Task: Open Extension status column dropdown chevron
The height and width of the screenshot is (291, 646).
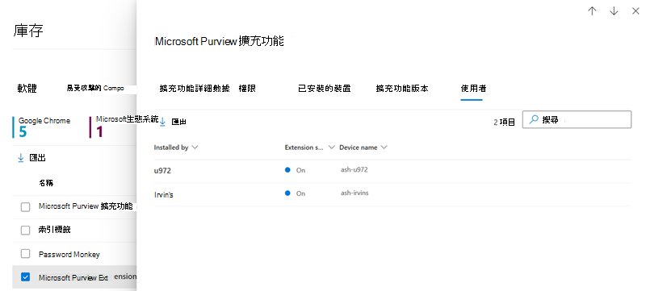Action: point(331,148)
